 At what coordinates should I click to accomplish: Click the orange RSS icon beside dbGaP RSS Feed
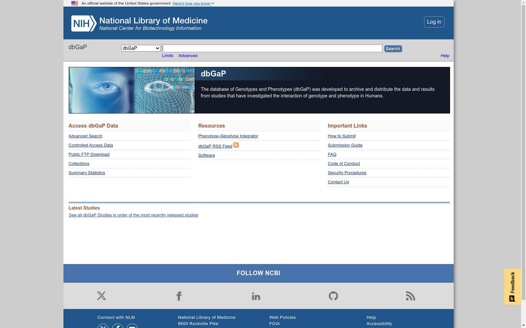click(236, 145)
